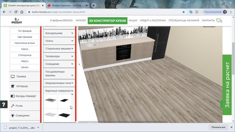The image size is (235, 132).
Task: Go back with browser back arrow
Action: 4,12
